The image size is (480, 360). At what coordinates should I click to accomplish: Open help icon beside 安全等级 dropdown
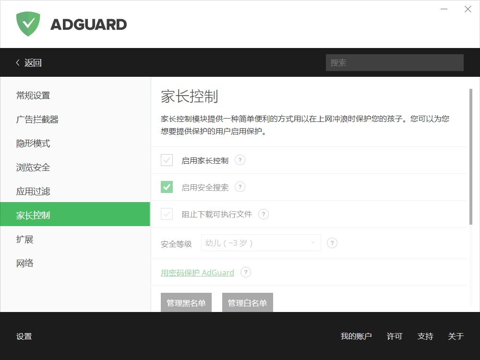(332, 243)
